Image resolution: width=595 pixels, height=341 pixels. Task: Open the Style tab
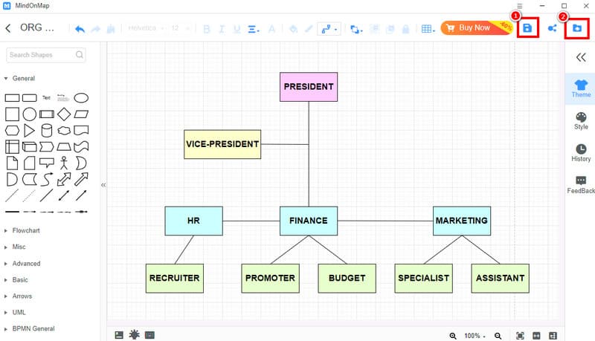(x=581, y=121)
